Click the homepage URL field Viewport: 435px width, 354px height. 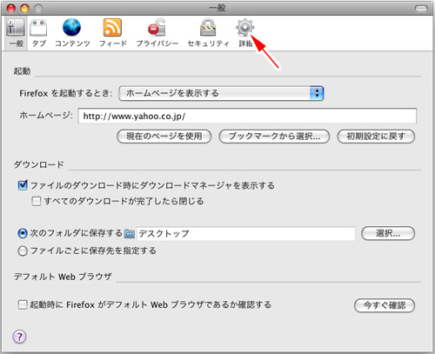click(x=247, y=116)
